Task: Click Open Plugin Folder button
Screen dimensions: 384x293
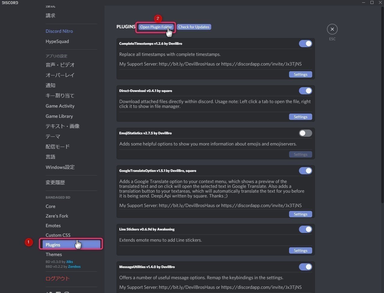Action: point(156,27)
